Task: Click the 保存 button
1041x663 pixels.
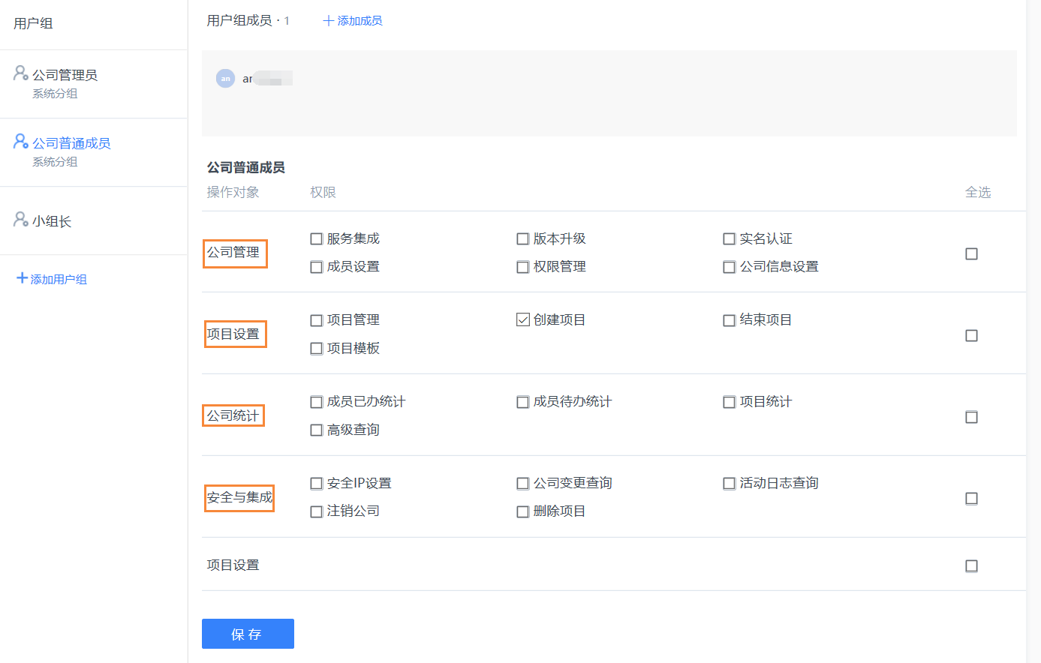Action: coord(248,634)
